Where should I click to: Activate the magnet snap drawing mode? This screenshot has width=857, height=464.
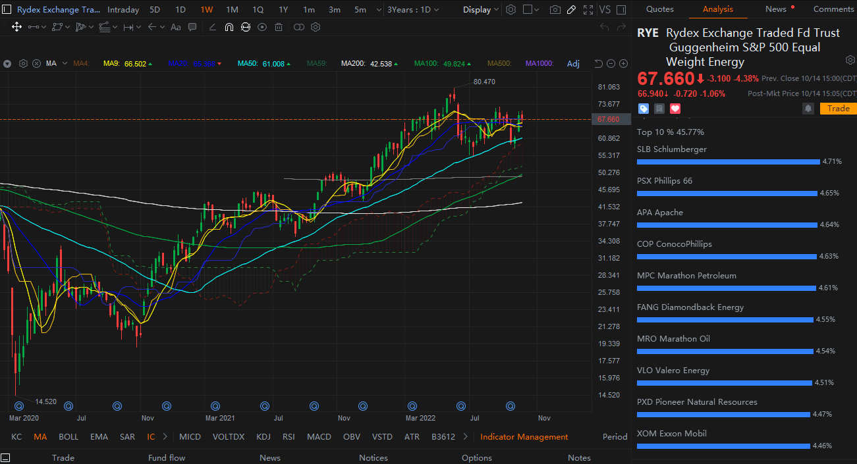tap(229, 27)
